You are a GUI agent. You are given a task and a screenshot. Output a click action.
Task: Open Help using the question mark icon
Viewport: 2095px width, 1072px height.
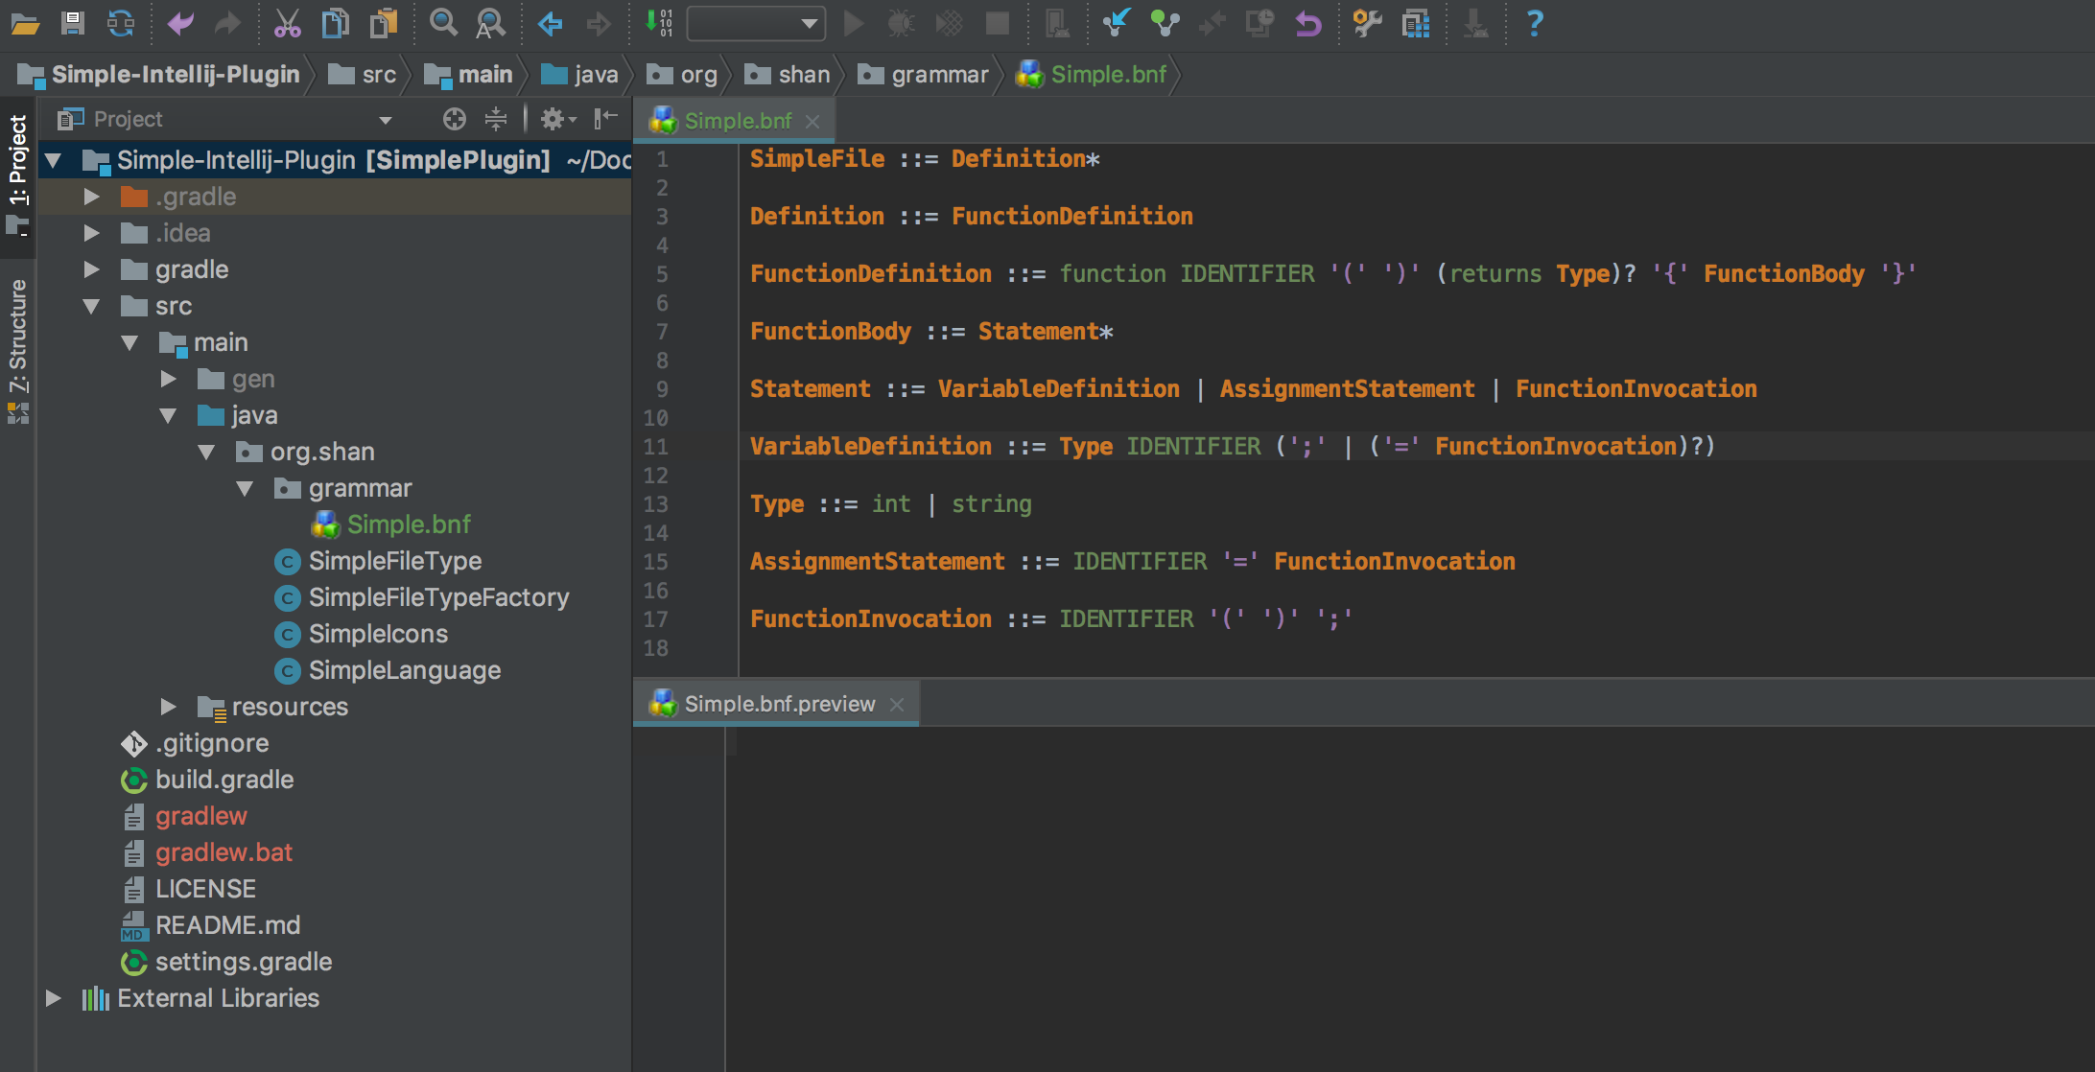[x=1536, y=24]
